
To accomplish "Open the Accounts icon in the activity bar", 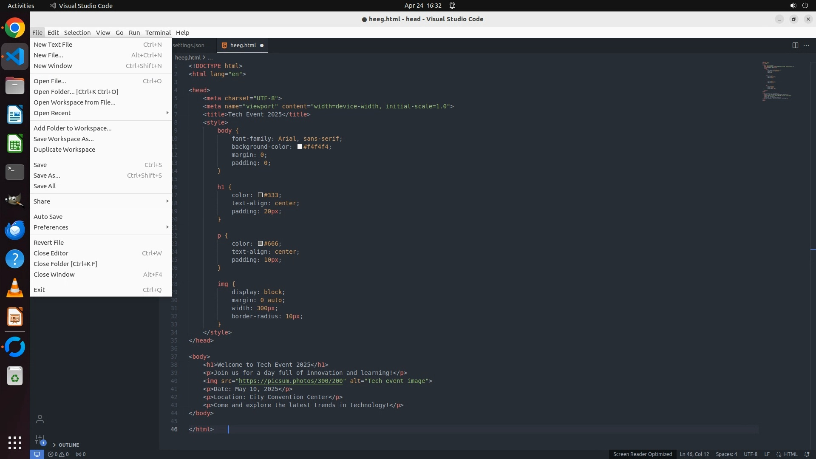I will tap(40, 419).
